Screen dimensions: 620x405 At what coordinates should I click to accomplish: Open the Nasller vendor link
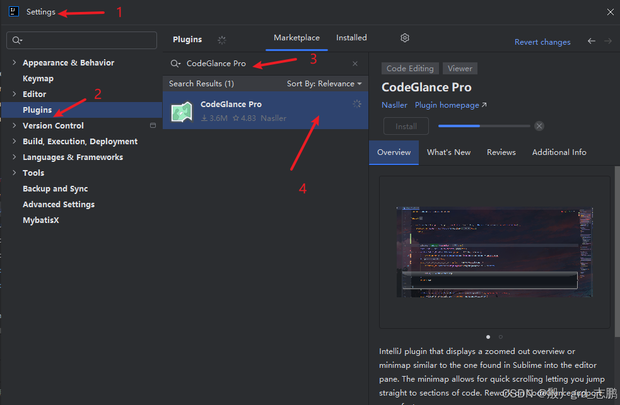click(x=394, y=105)
